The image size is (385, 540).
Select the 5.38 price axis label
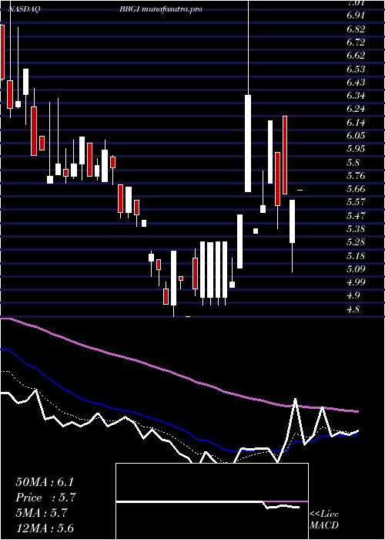(356, 228)
